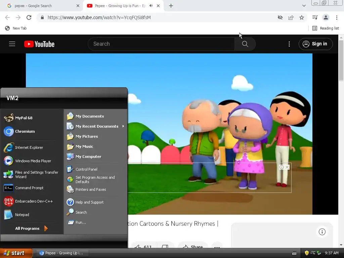The width and height of the screenshot is (344, 258).
Task: Close the video overlay ad
Action: click(x=287, y=167)
